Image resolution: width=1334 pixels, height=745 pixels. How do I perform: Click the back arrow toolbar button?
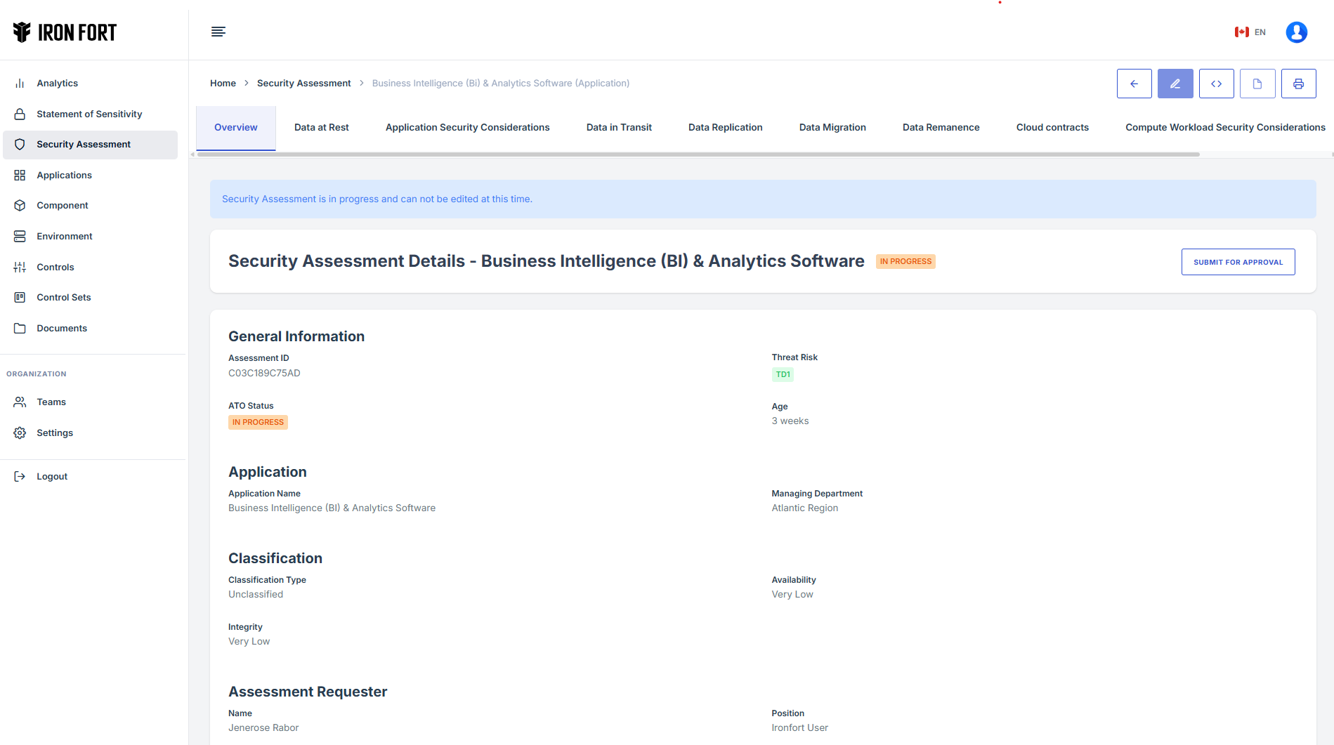(1134, 84)
